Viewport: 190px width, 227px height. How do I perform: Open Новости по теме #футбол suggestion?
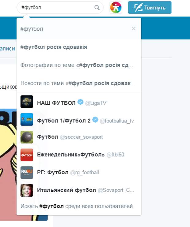[x=79, y=83]
